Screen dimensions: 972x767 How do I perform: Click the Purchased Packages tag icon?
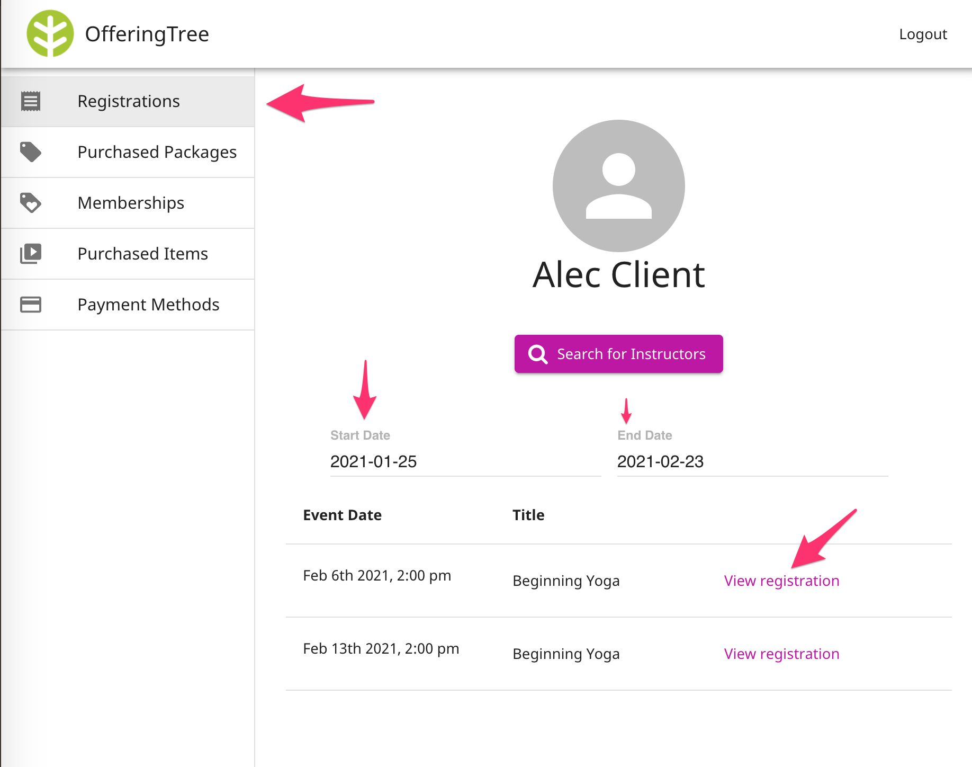[x=31, y=152]
